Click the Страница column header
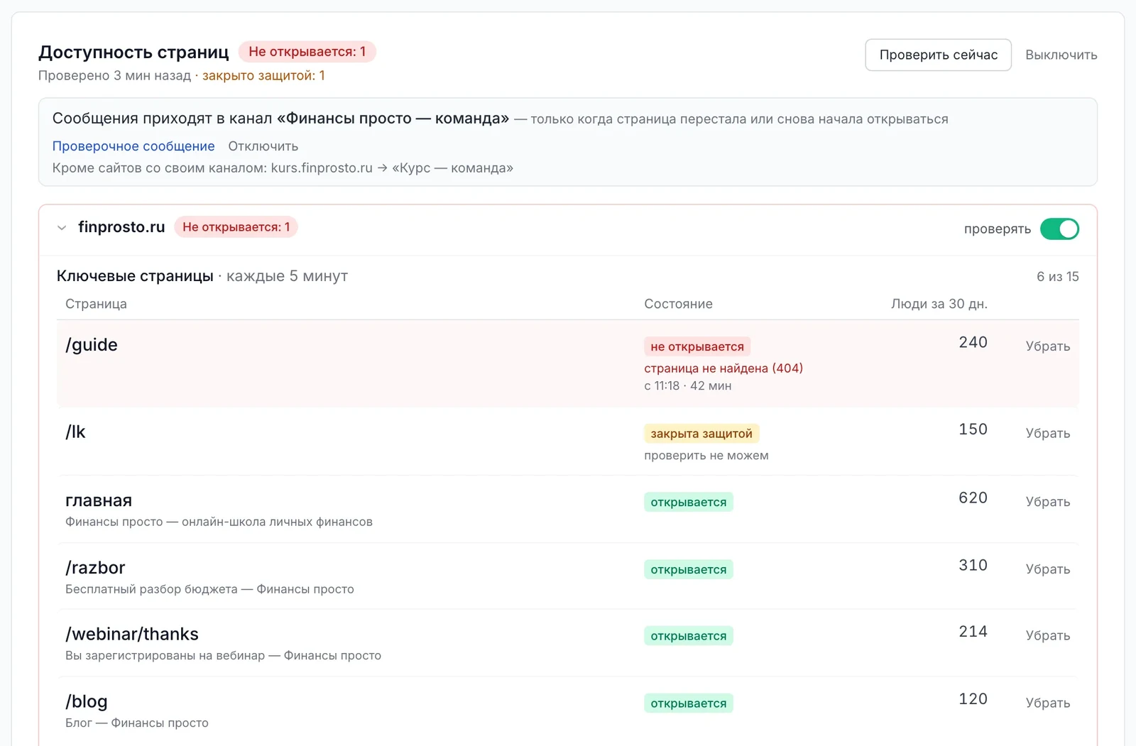 pos(96,304)
